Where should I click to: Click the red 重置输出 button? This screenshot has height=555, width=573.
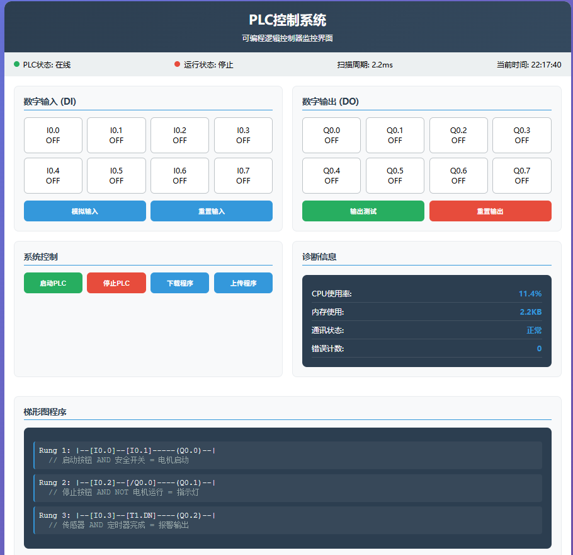point(491,211)
